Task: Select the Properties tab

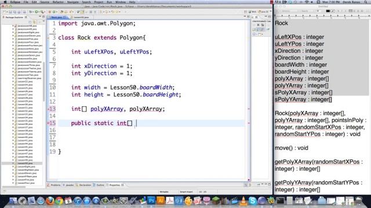Action: pos(115,185)
